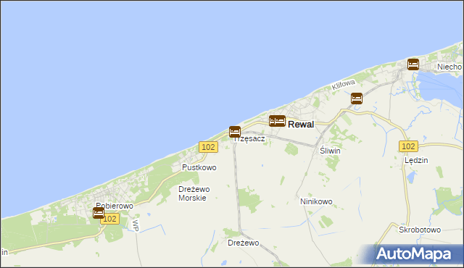Click the Pobierowo town label
The height and width of the screenshot is (268, 464).
point(115,206)
